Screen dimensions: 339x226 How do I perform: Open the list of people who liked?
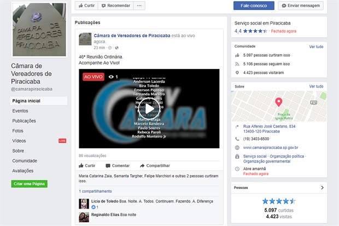tap(148, 178)
